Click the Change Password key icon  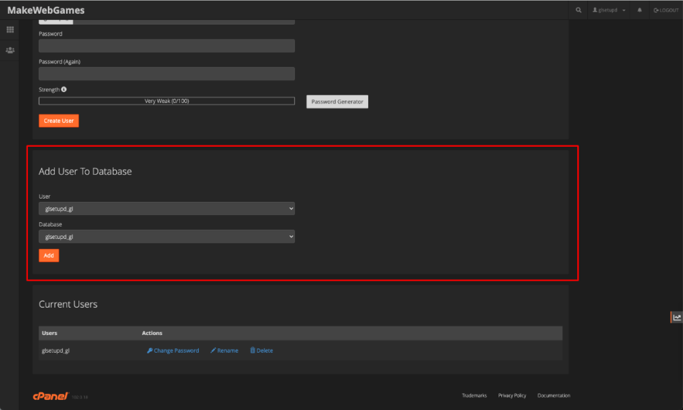click(150, 350)
